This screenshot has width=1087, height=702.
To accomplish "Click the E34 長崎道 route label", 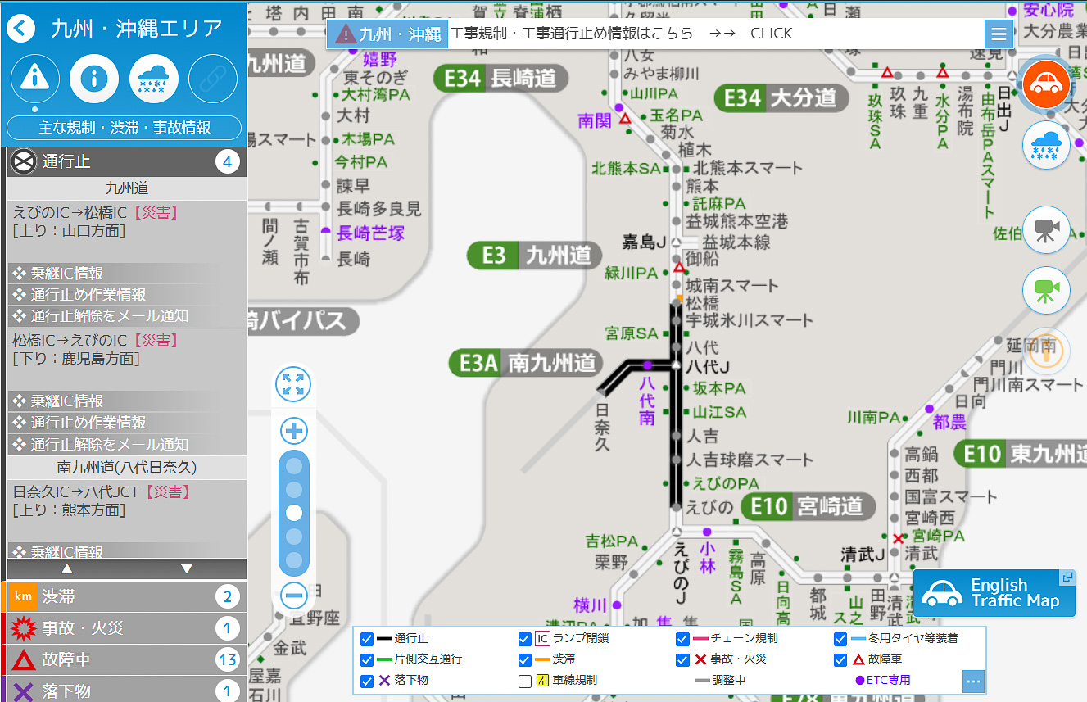I will (500, 79).
